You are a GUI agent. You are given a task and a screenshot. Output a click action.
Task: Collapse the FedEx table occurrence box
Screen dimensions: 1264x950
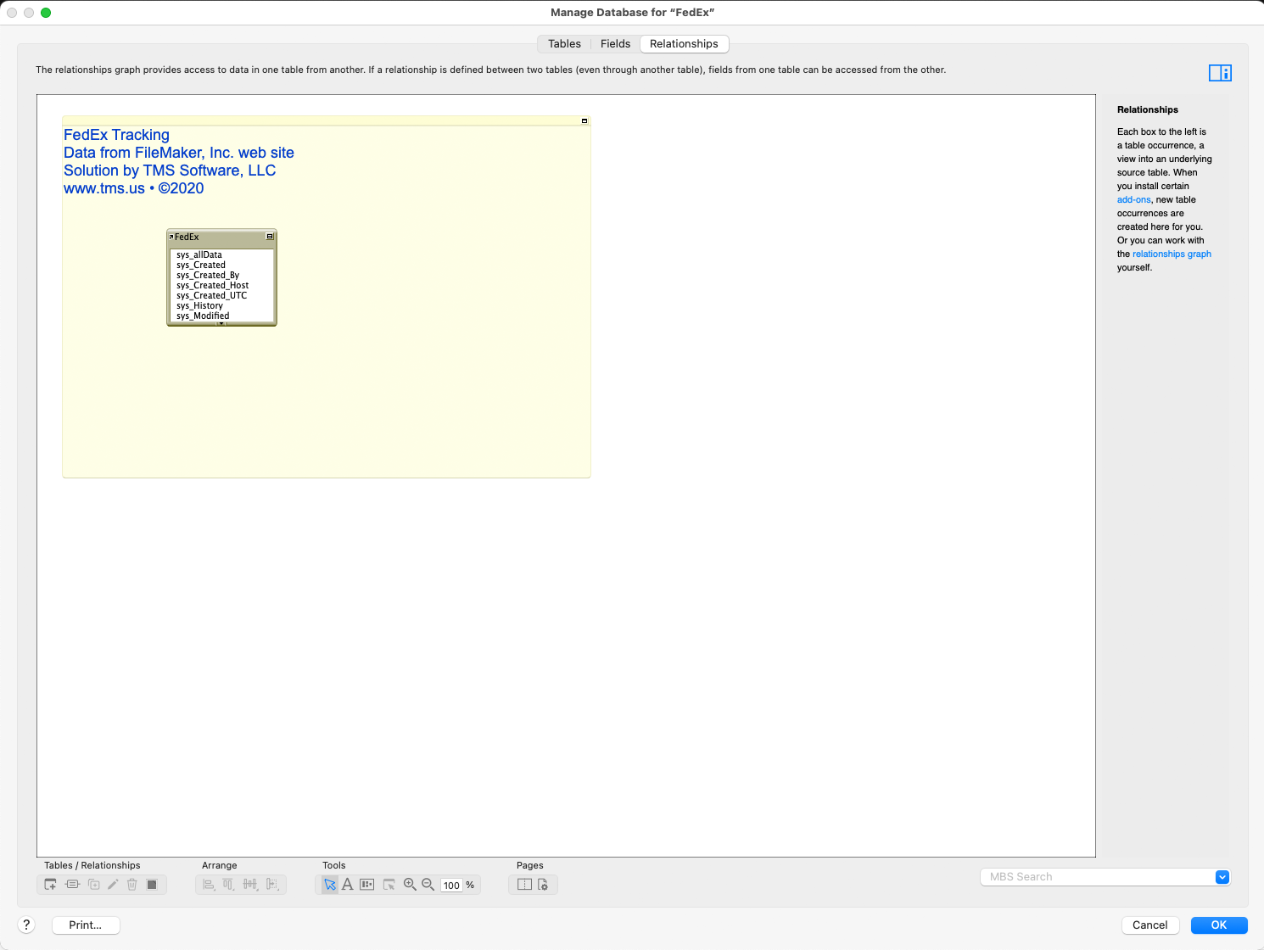click(270, 237)
